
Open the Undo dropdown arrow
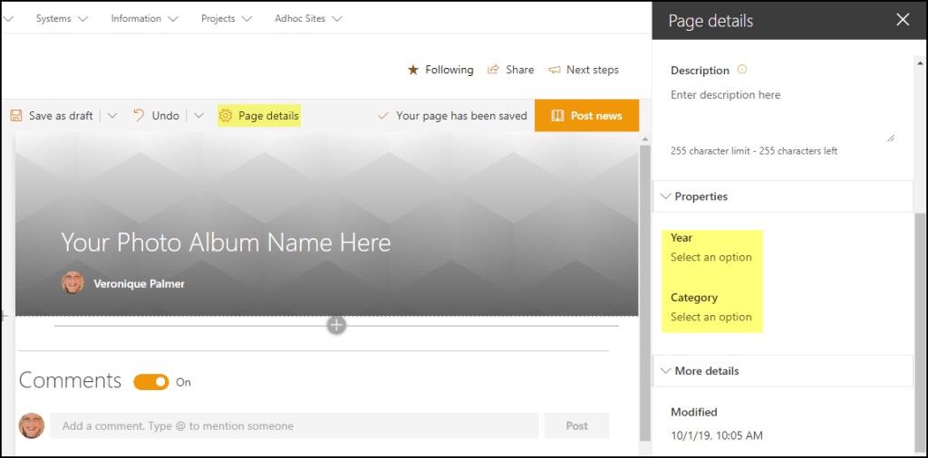click(198, 116)
